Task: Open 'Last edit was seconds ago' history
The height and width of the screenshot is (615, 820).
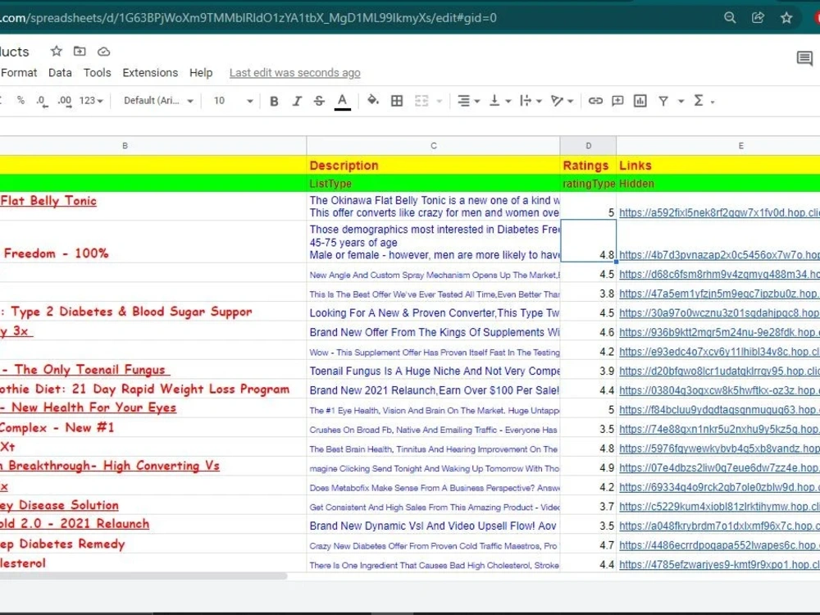Action: [x=295, y=73]
